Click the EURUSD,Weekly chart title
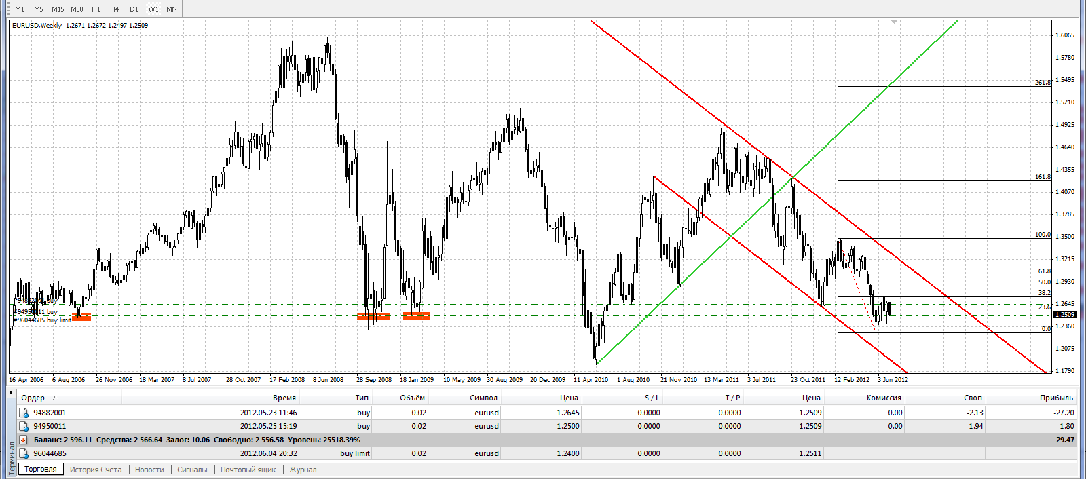Screen dimensions: 1086x479 click(x=37, y=25)
